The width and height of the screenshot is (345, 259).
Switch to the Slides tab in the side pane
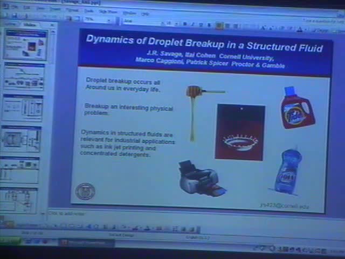(30, 25)
